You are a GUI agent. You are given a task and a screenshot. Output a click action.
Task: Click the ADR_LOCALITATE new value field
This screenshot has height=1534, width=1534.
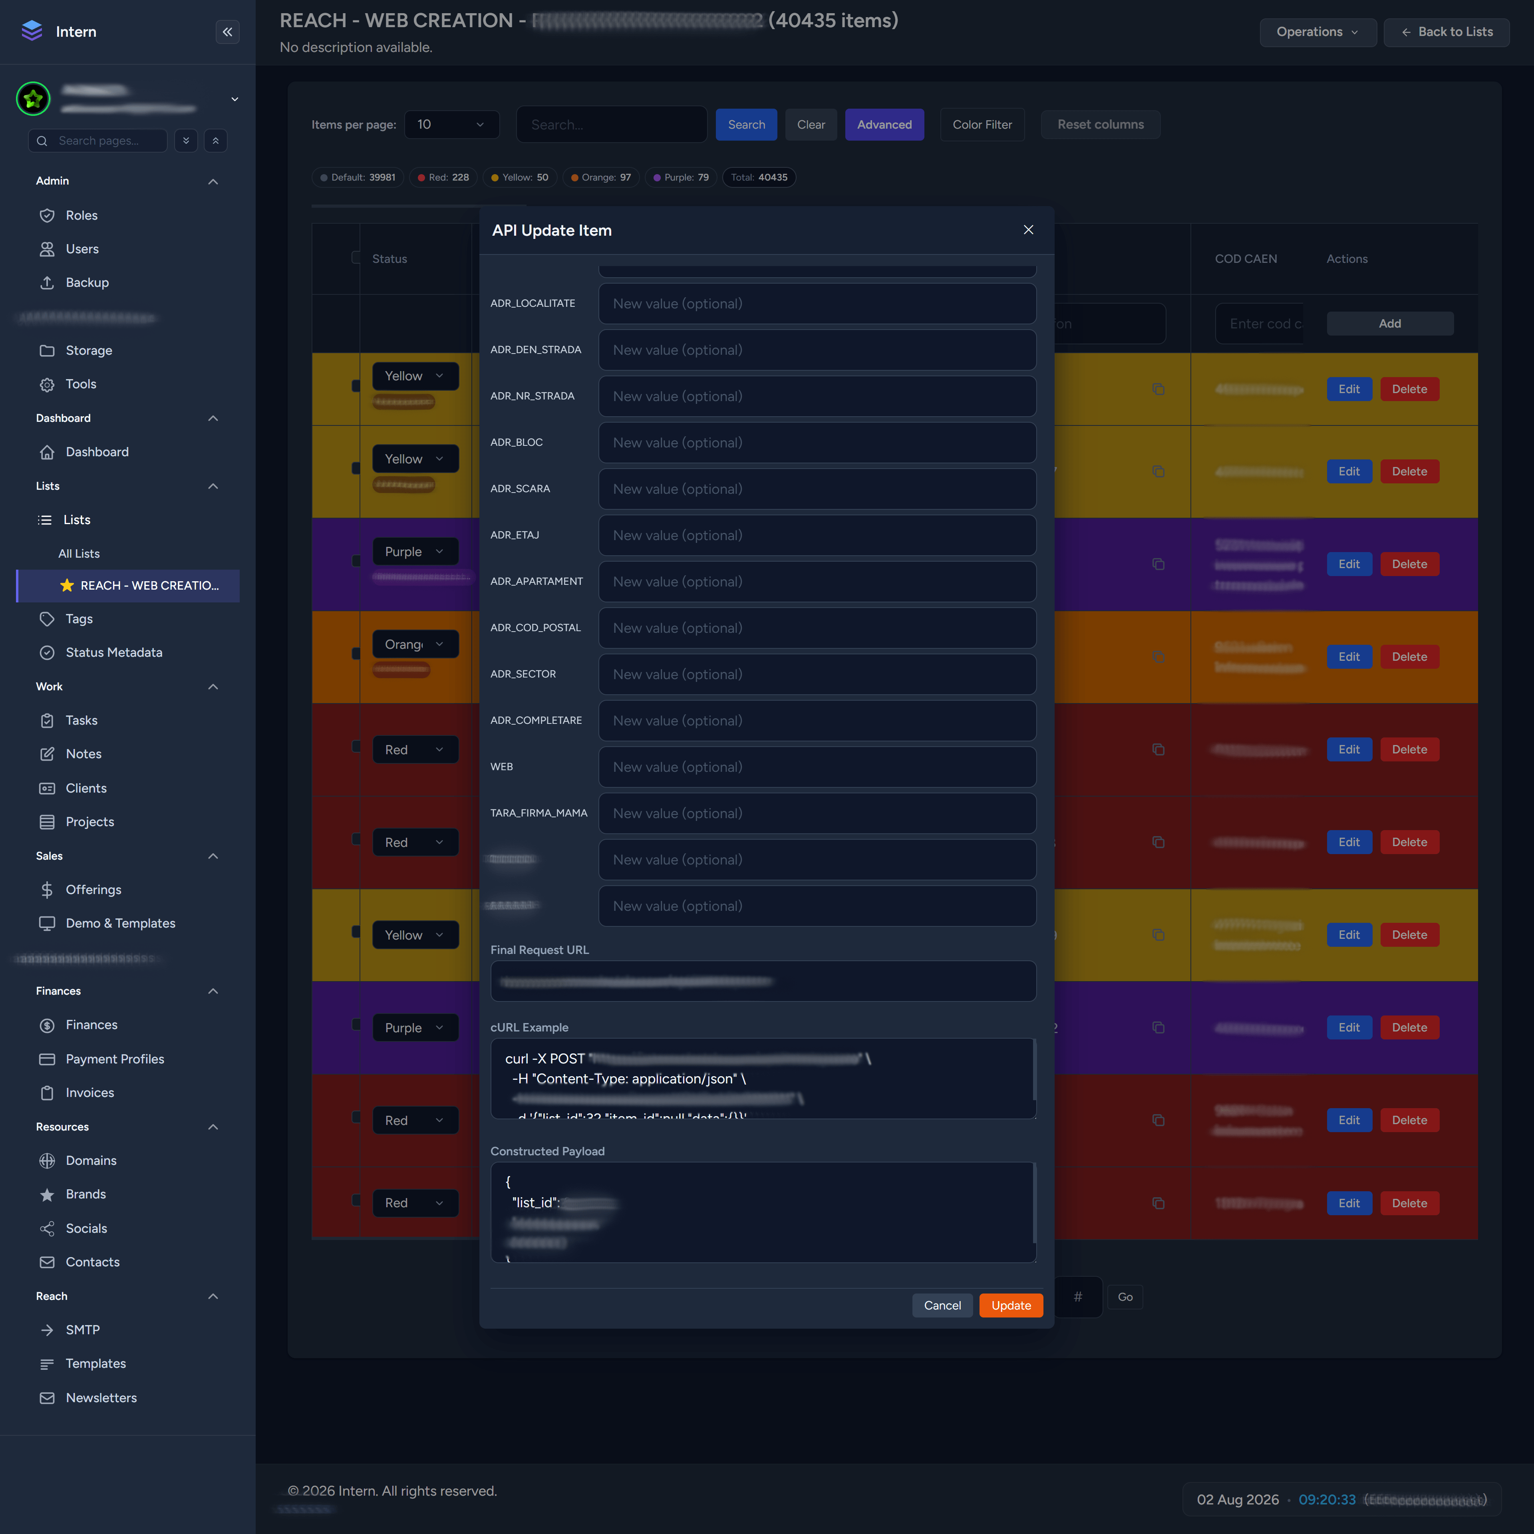817,303
